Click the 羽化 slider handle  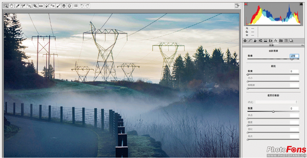click(248, 132)
